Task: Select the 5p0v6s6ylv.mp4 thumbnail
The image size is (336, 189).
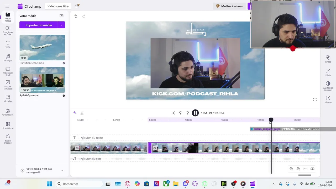Action: [x=42, y=80]
